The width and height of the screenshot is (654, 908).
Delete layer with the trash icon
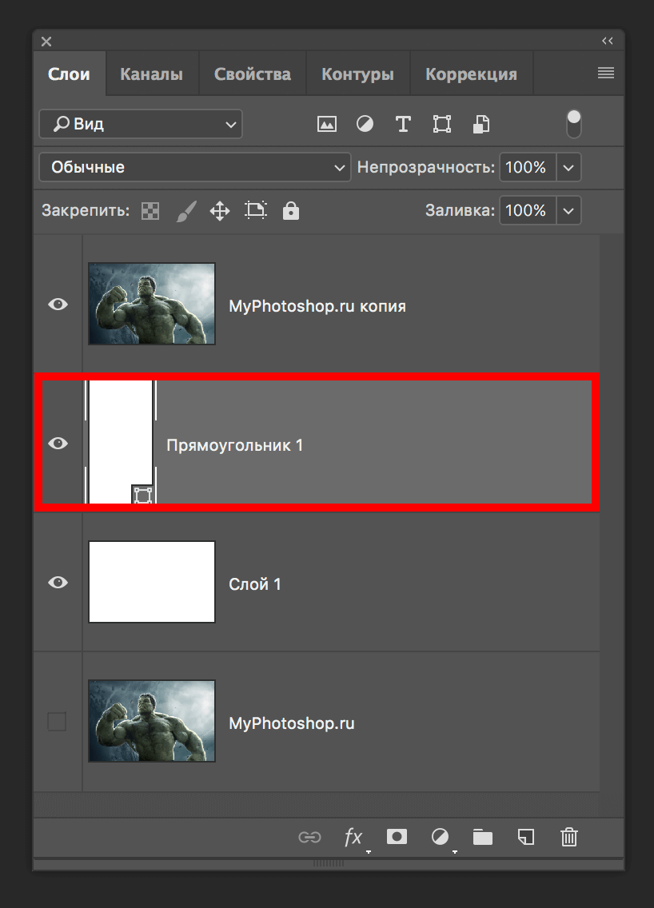click(569, 837)
